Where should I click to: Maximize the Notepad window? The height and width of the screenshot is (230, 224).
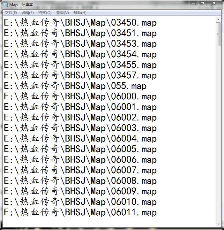(x=202, y=4)
